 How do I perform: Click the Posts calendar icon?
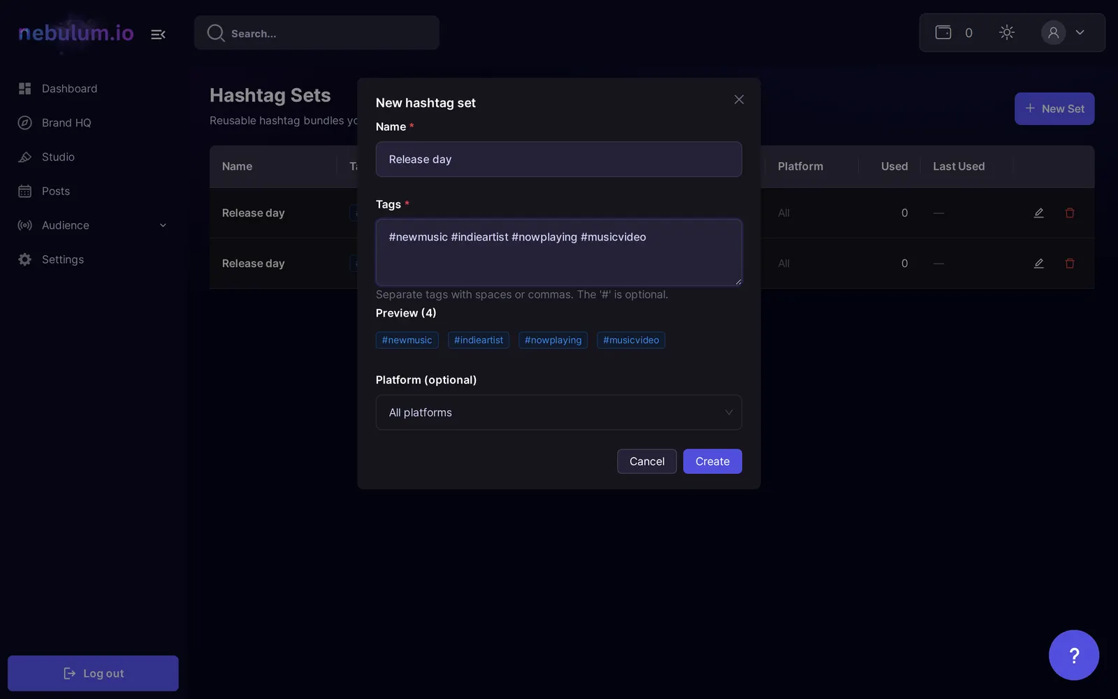[25, 192]
